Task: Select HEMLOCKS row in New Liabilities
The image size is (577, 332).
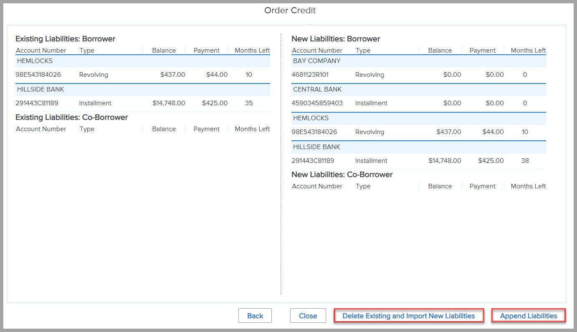Action: pos(419,118)
